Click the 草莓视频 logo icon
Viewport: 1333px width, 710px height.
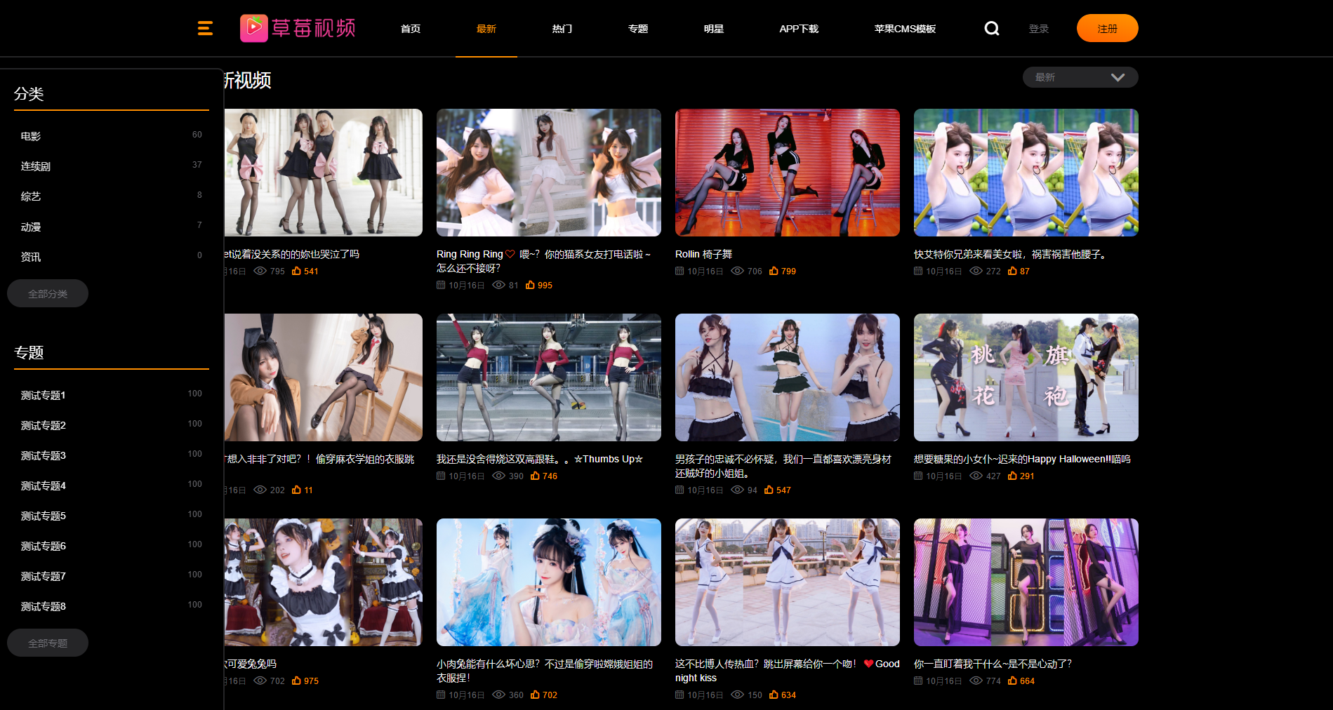(x=253, y=28)
